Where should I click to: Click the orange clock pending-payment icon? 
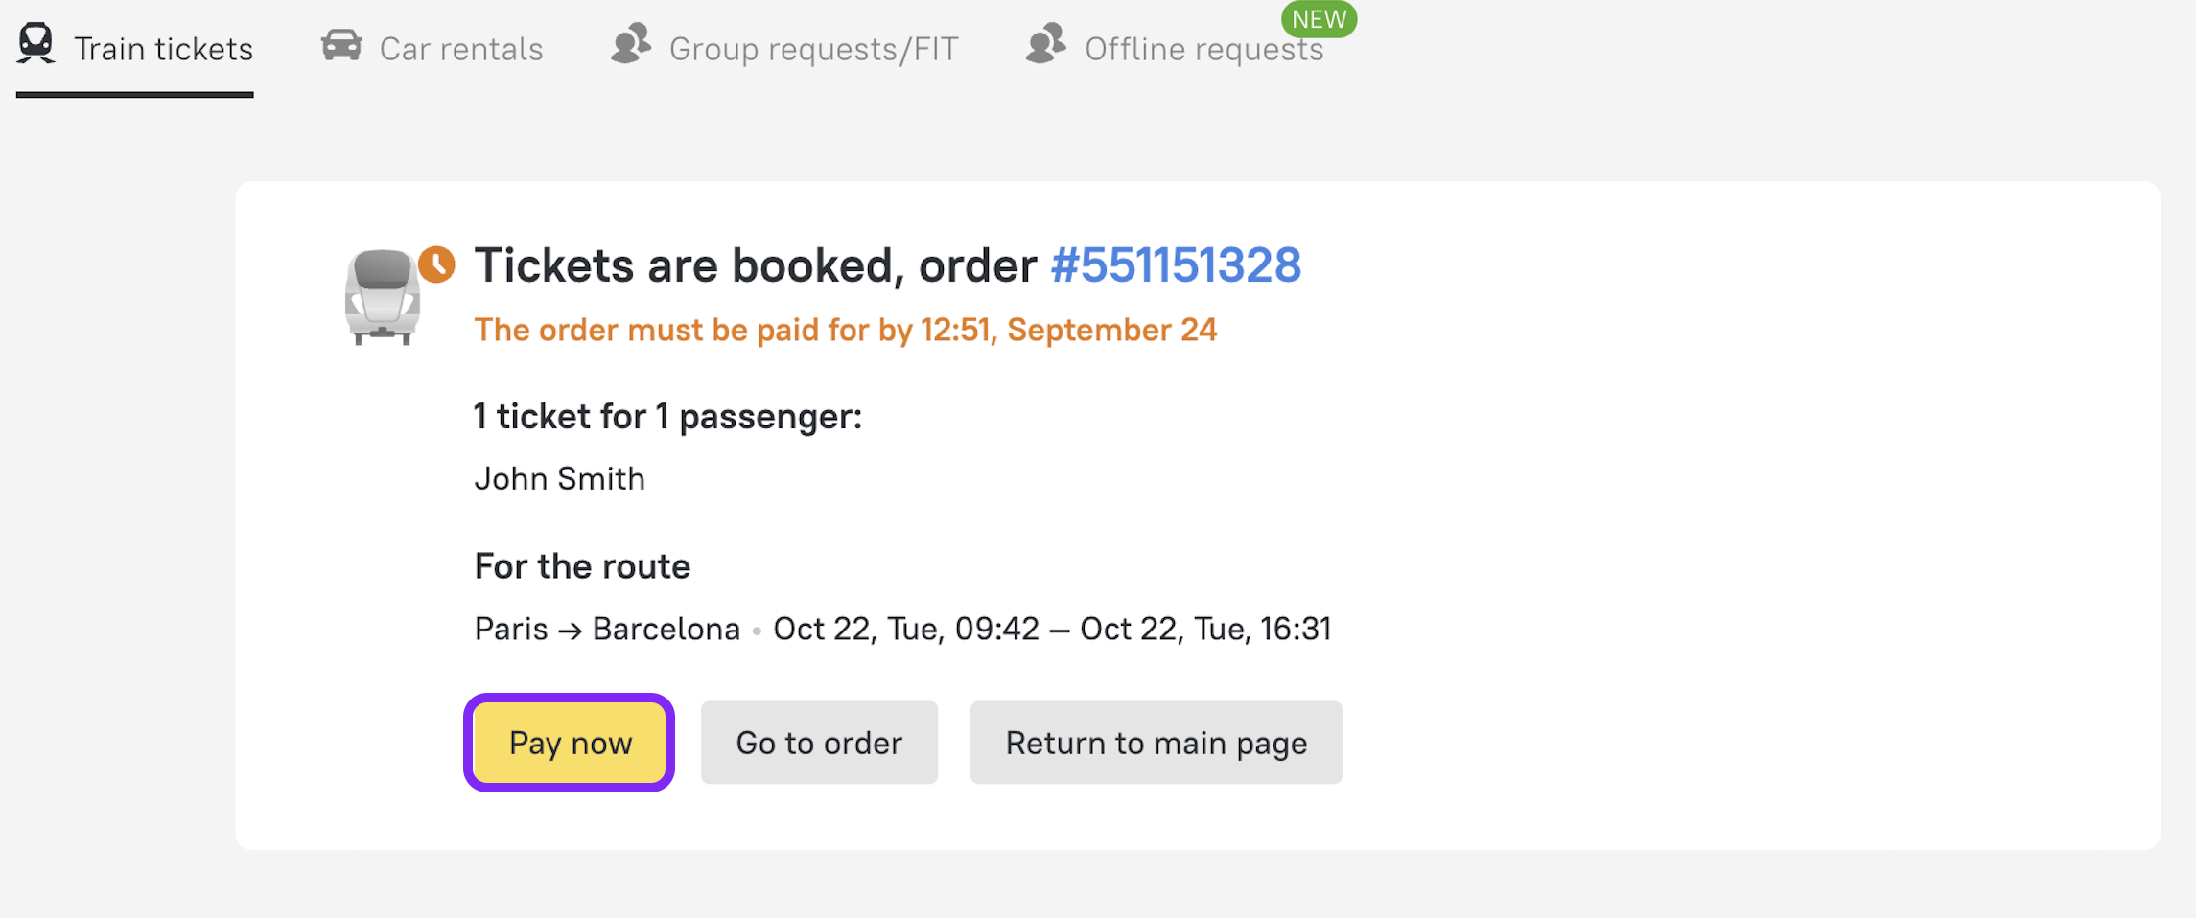tap(437, 264)
